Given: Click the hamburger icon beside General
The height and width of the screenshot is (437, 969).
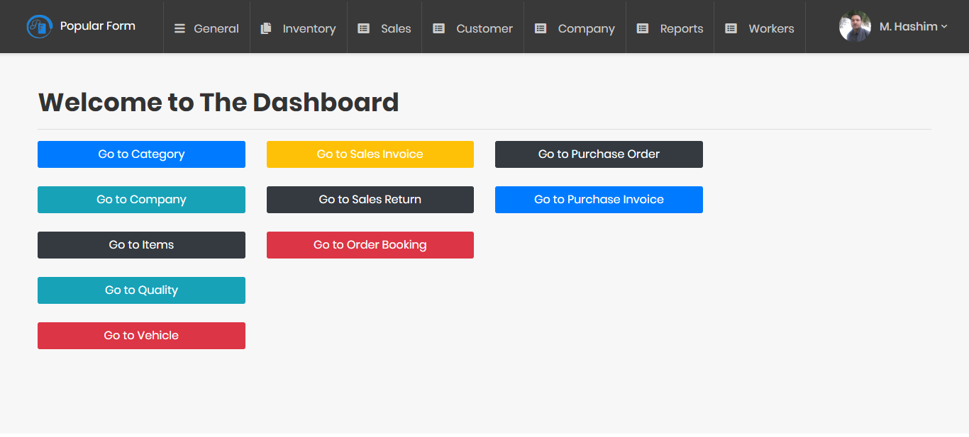Looking at the screenshot, I should [x=180, y=28].
